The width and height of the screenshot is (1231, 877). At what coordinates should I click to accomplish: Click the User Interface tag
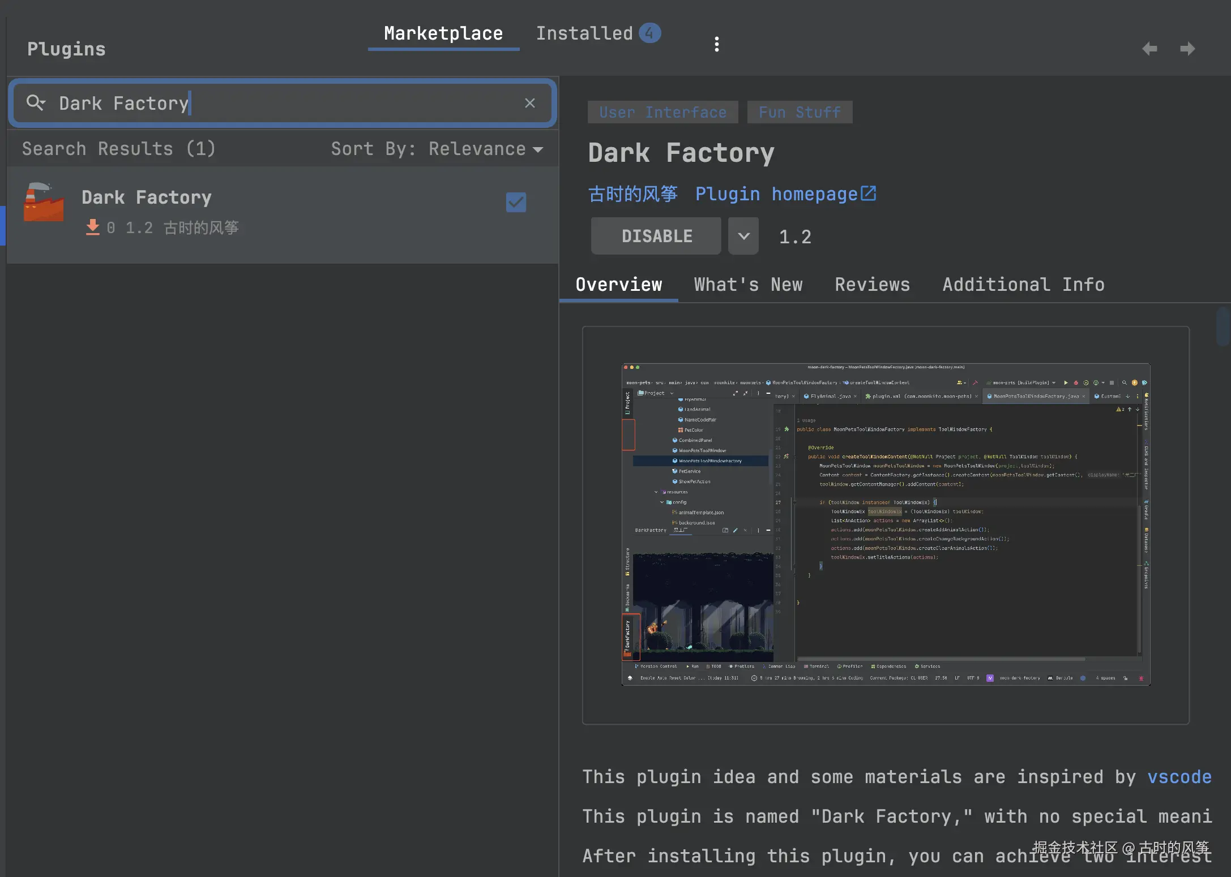[x=662, y=112]
